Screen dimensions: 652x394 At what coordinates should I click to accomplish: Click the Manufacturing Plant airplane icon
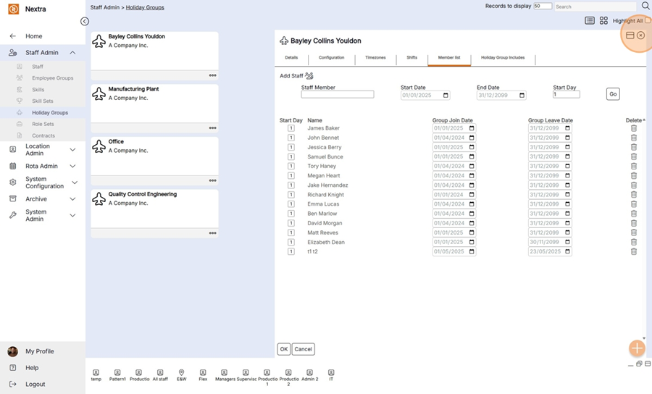coord(99,93)
